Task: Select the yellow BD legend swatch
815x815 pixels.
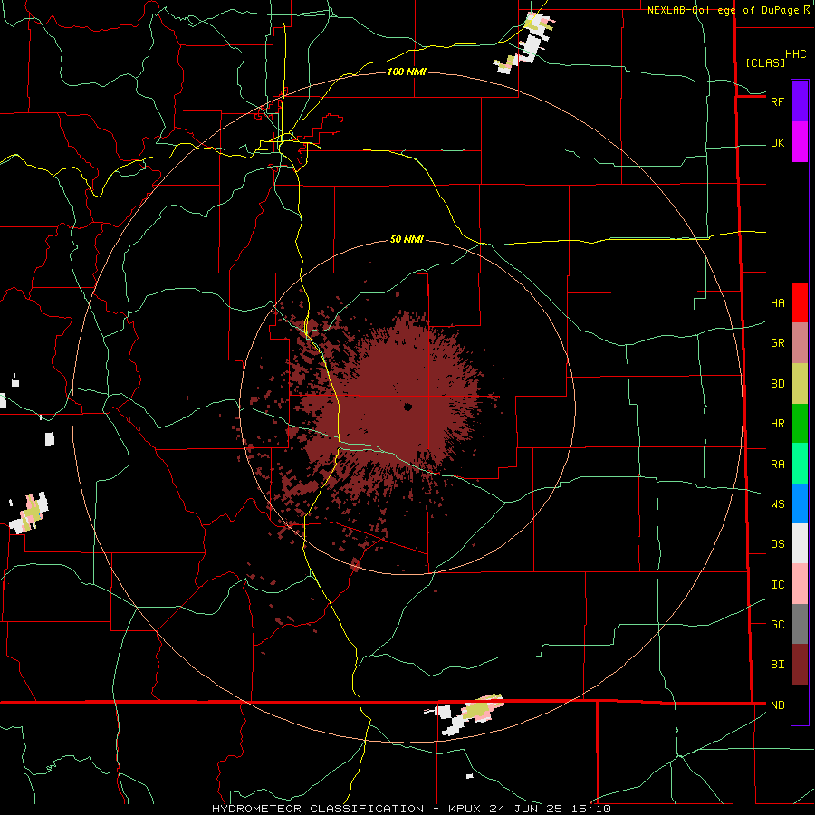Action: (800, 384)
